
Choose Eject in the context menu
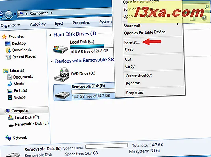[129, 50]
